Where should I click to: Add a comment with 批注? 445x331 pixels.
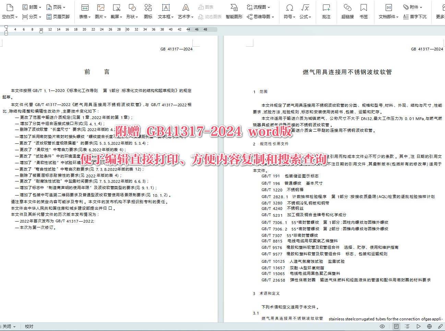pyautogui.click(x=326, y=11)
